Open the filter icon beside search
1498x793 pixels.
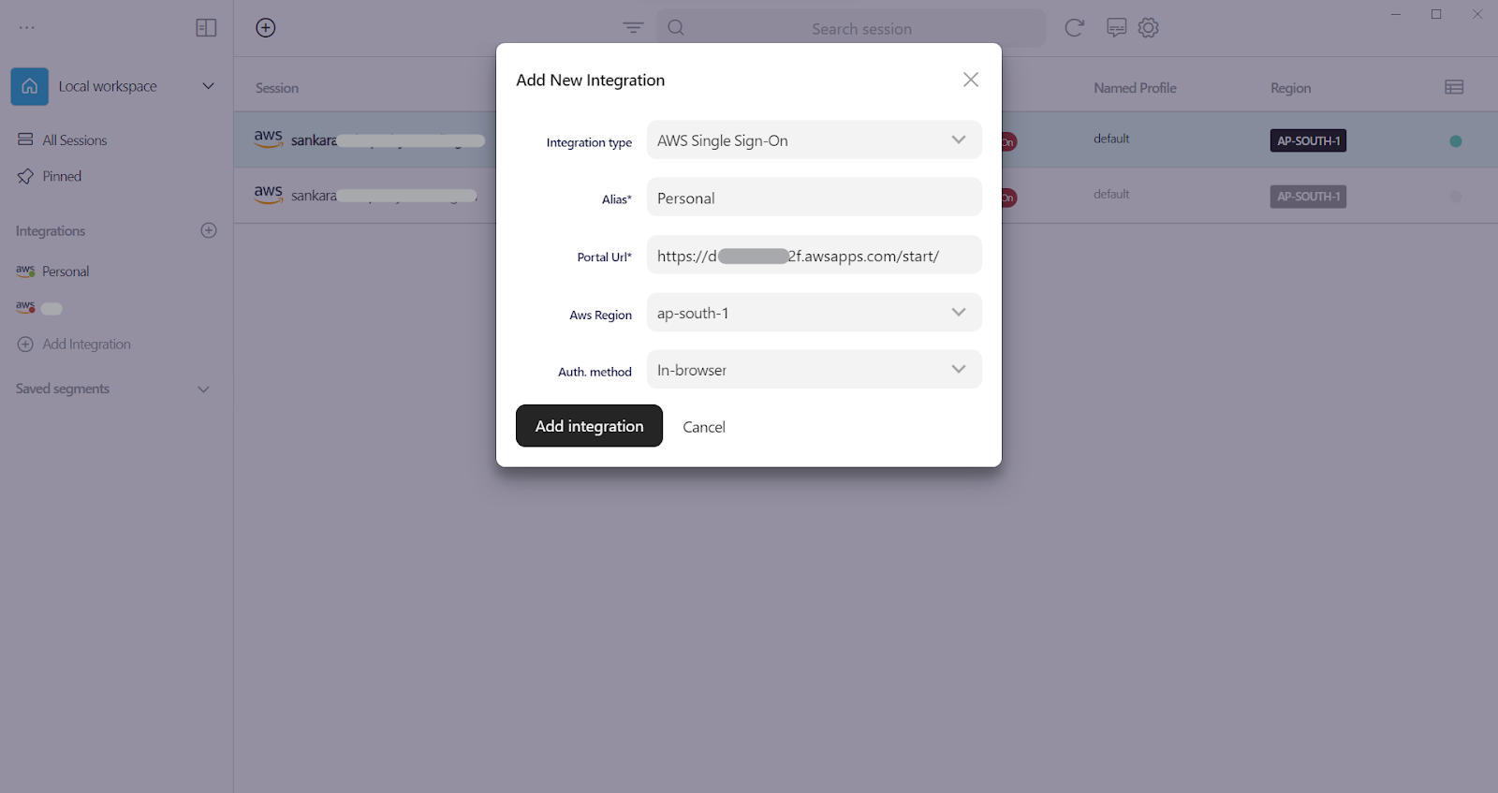634,28
